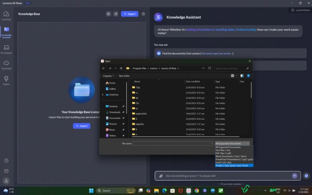Open the Knowledge Base help icon
The height and width of the screenshot is (195, 312).
click(x=143, y=14)
